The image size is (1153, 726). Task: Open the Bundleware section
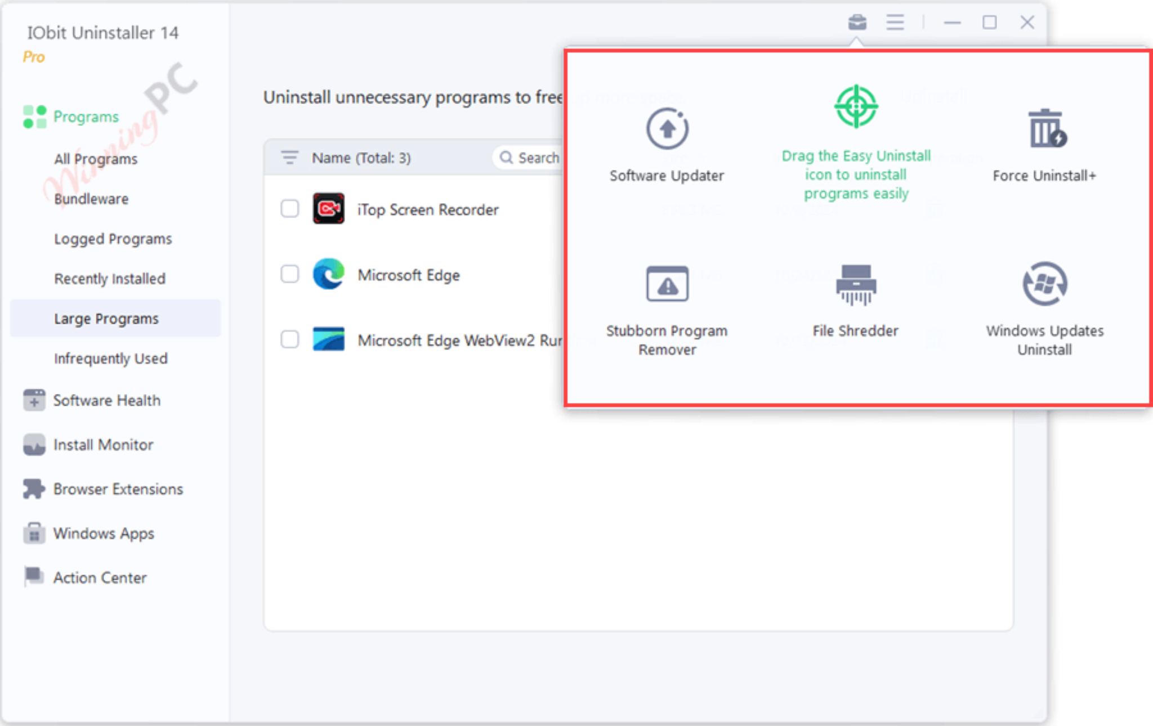(x=91, y=199)
